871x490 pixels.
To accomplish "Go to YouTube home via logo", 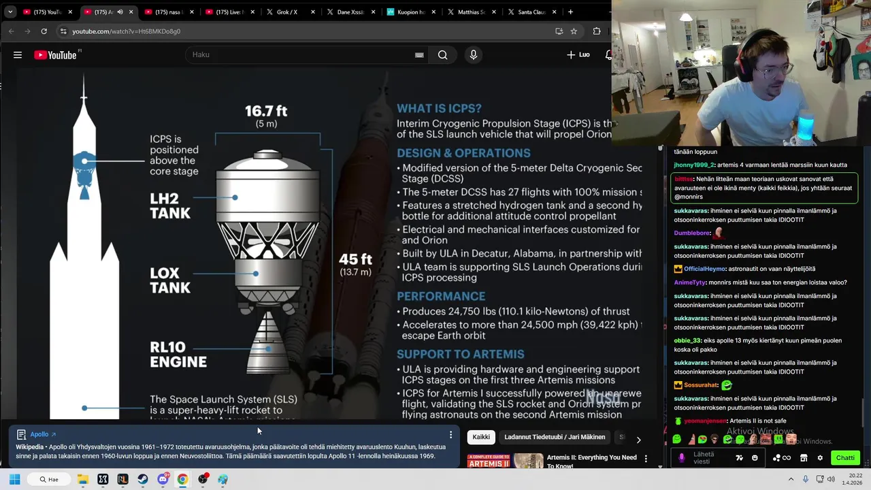I will point(56,55).
